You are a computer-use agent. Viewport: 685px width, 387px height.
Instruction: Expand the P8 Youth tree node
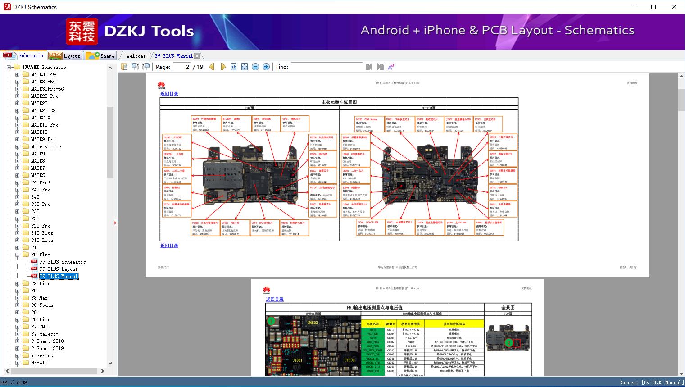point(17,305)
